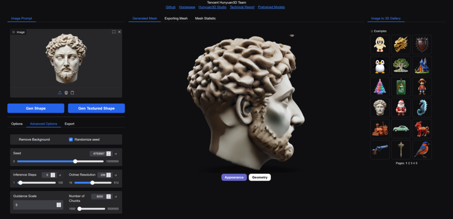
Task: Click the webcam capture icon
Action: 66,92
